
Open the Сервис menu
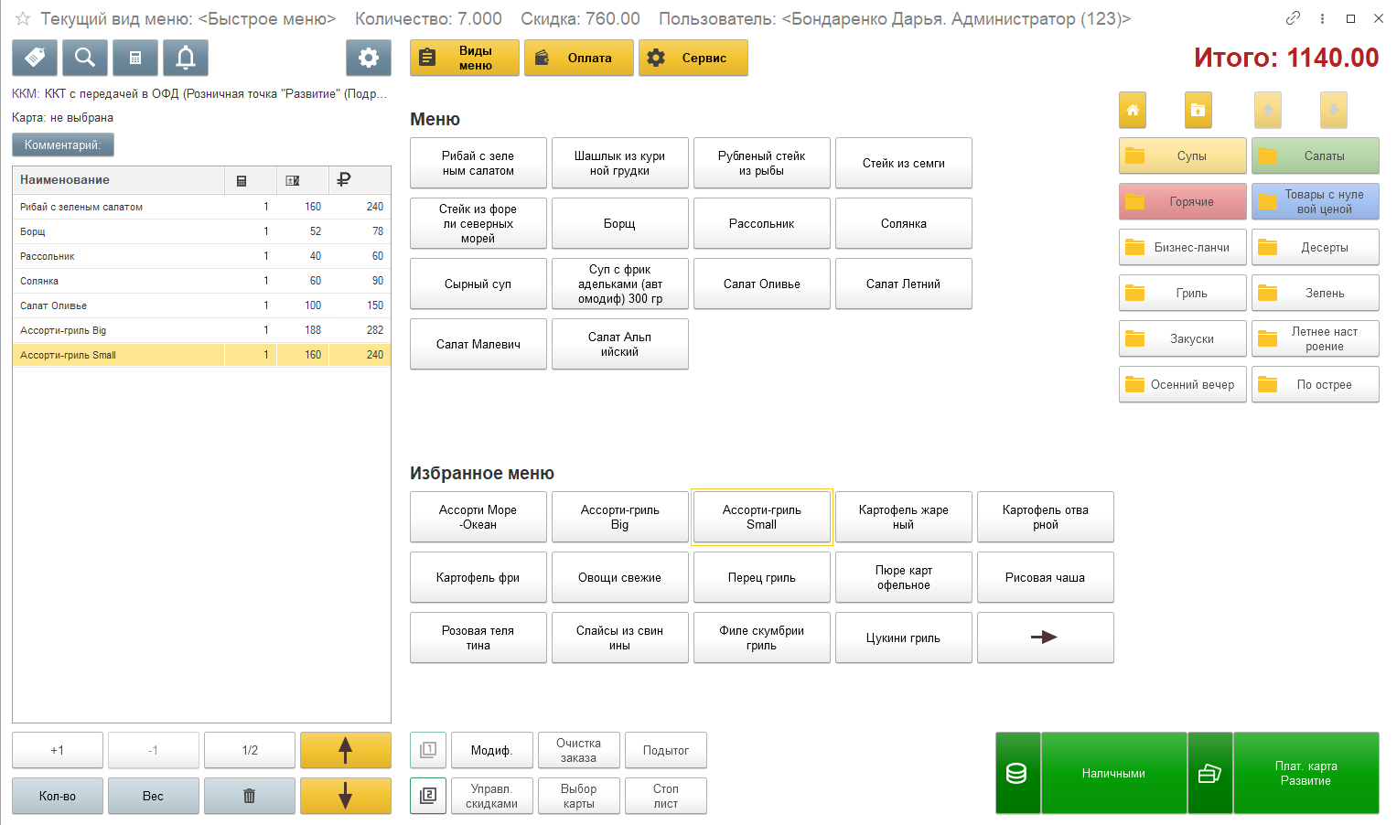click(693, 58)
